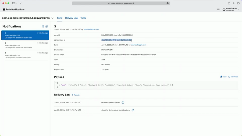The width and height of the screenshot is (242, 136).
Task: Click the Apple logo in Push Notifications header
Action: (x=4, y=9)
